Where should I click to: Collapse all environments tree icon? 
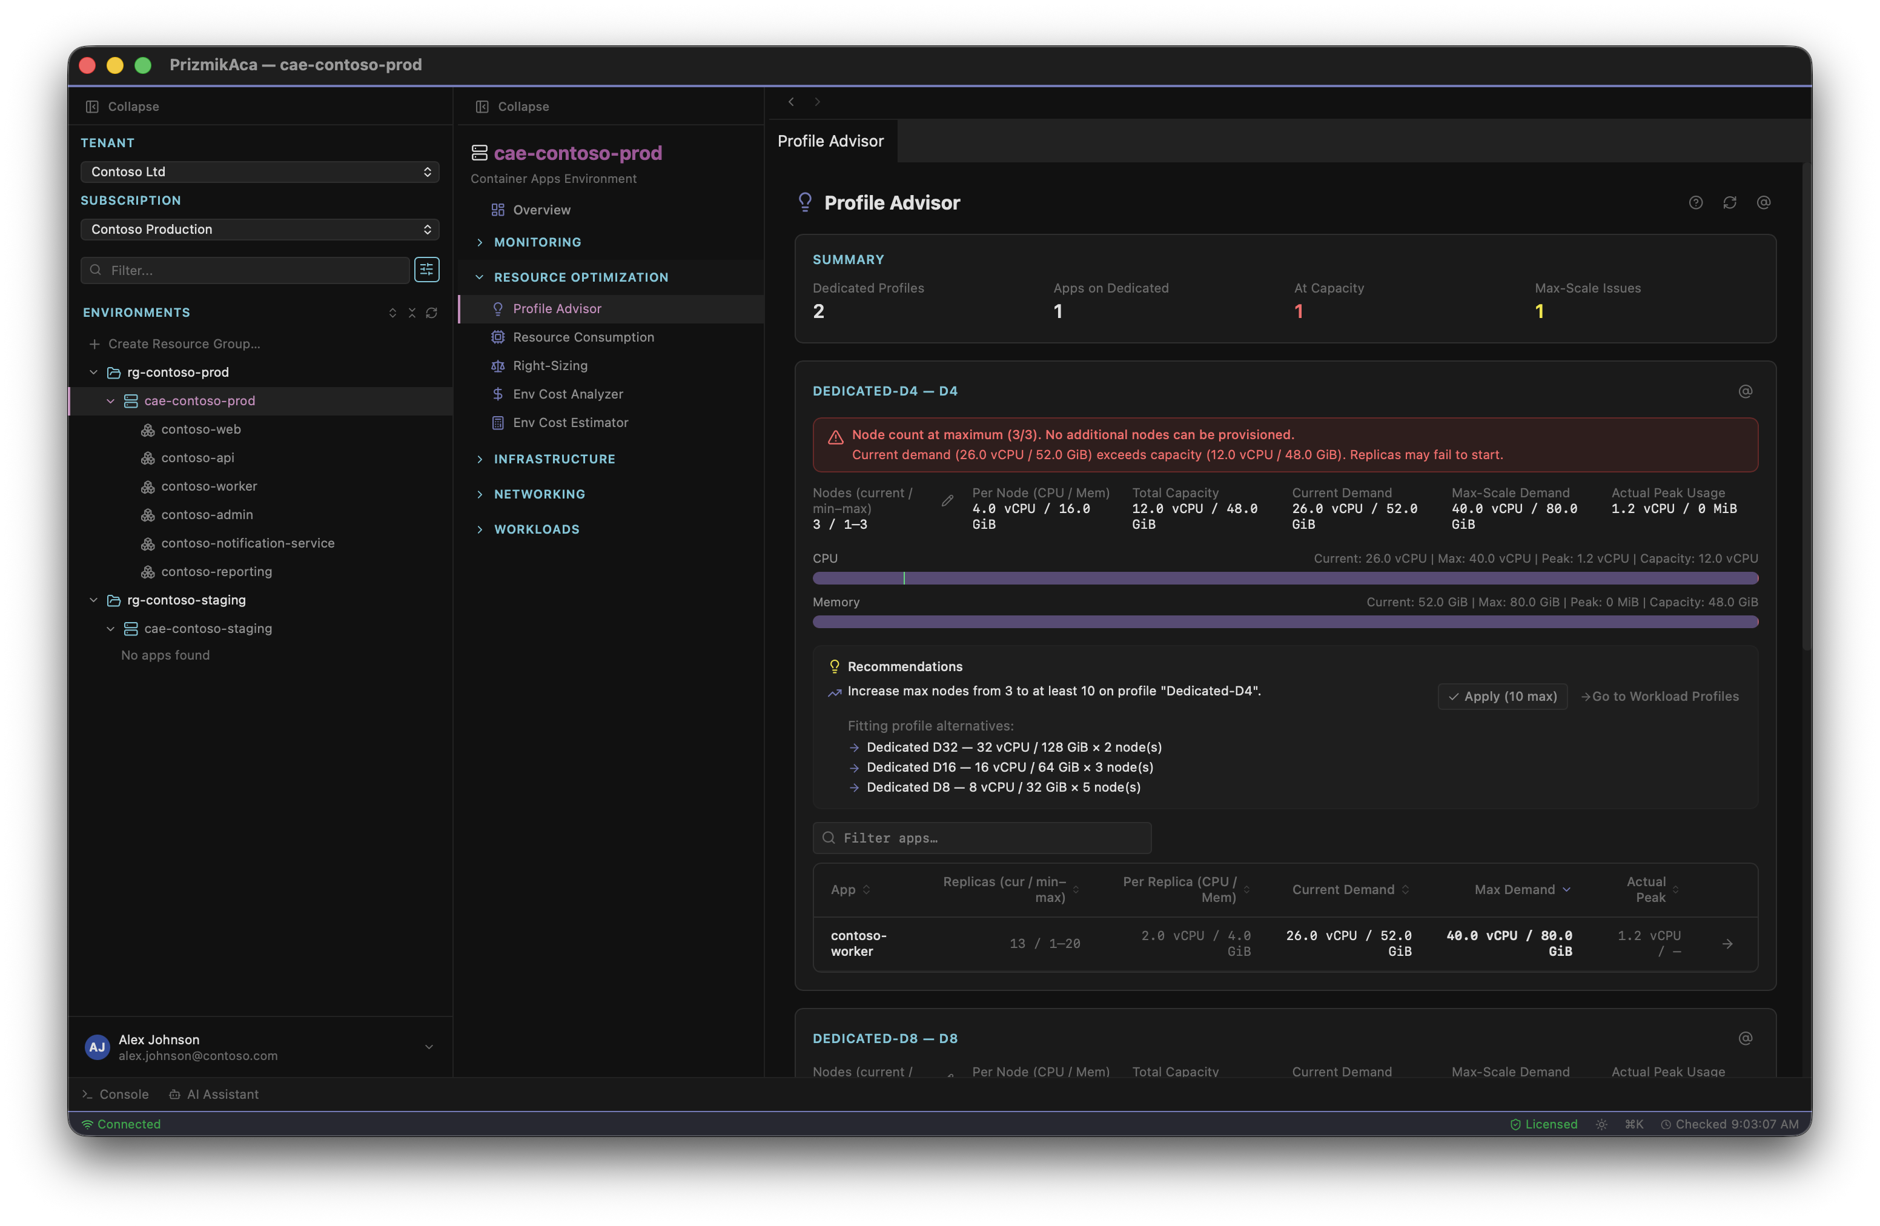pos(411,313)
